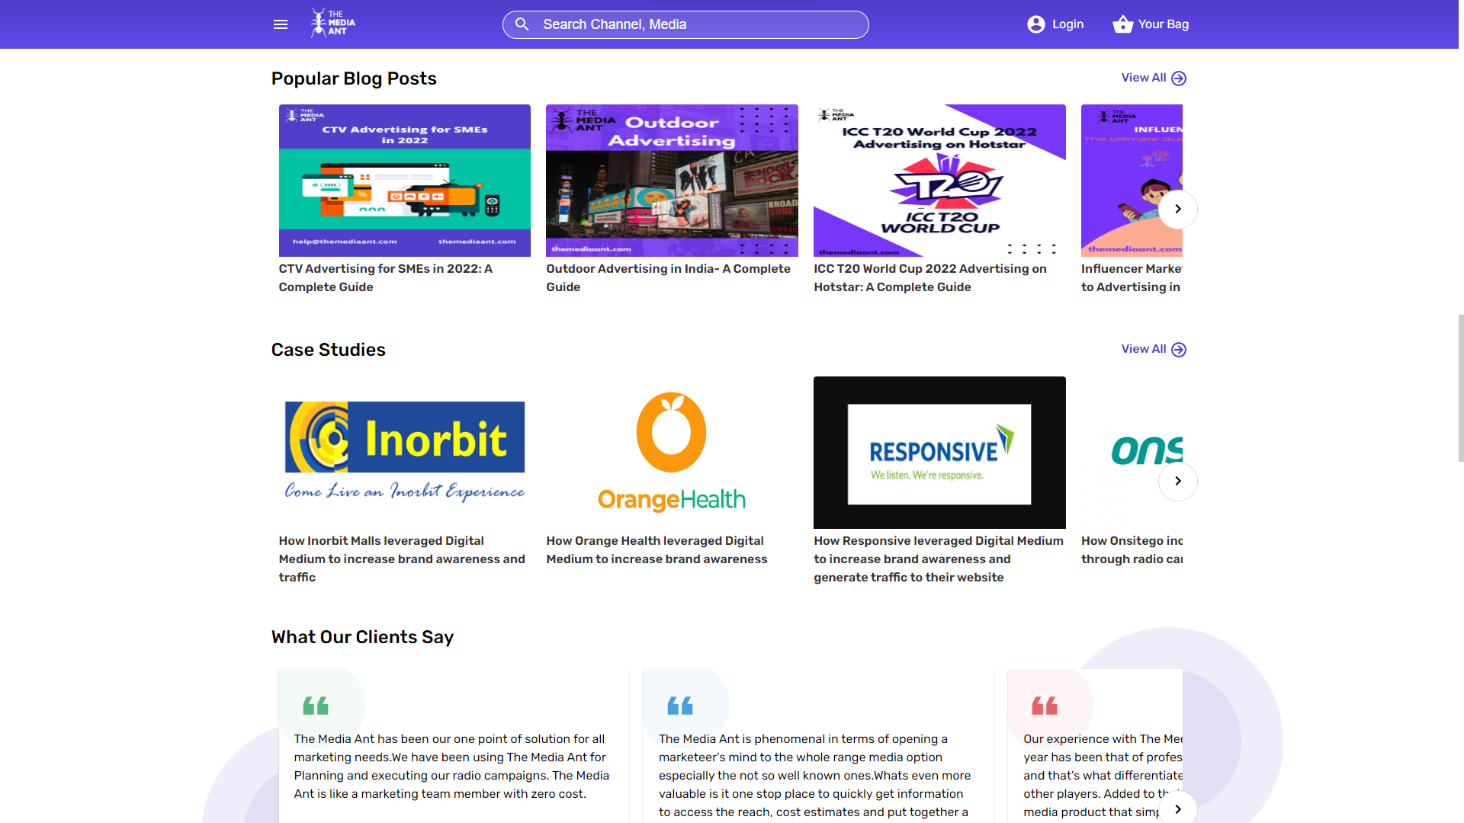This screenshot has height=823, width=1464.
Task: Open the hamburger navigation menu
Action: click(281, 24)
